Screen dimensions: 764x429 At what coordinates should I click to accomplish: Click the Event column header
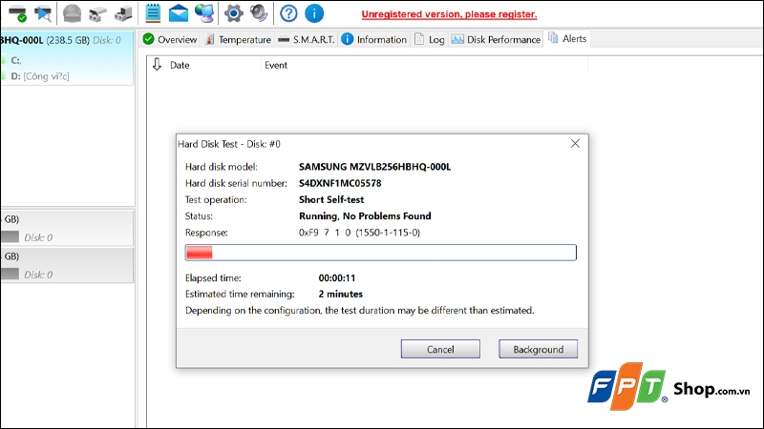point(276,65)
